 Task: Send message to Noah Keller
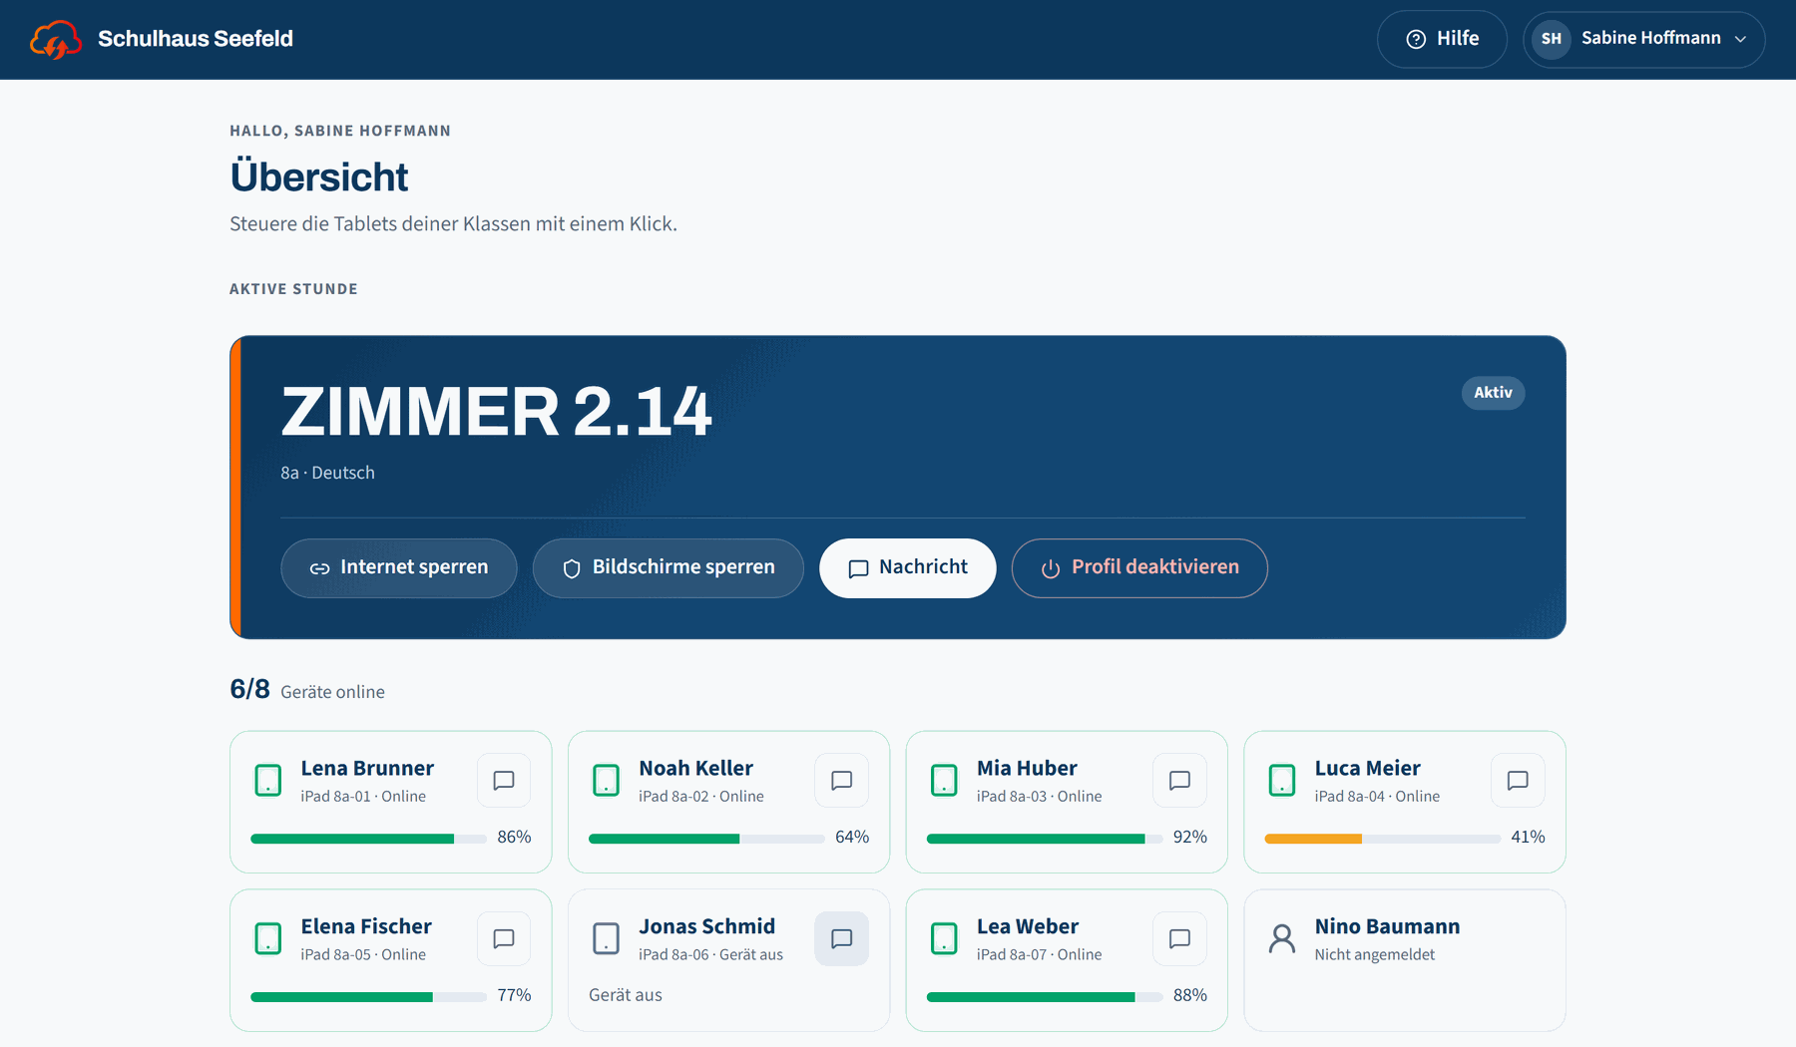coord(842,781)
